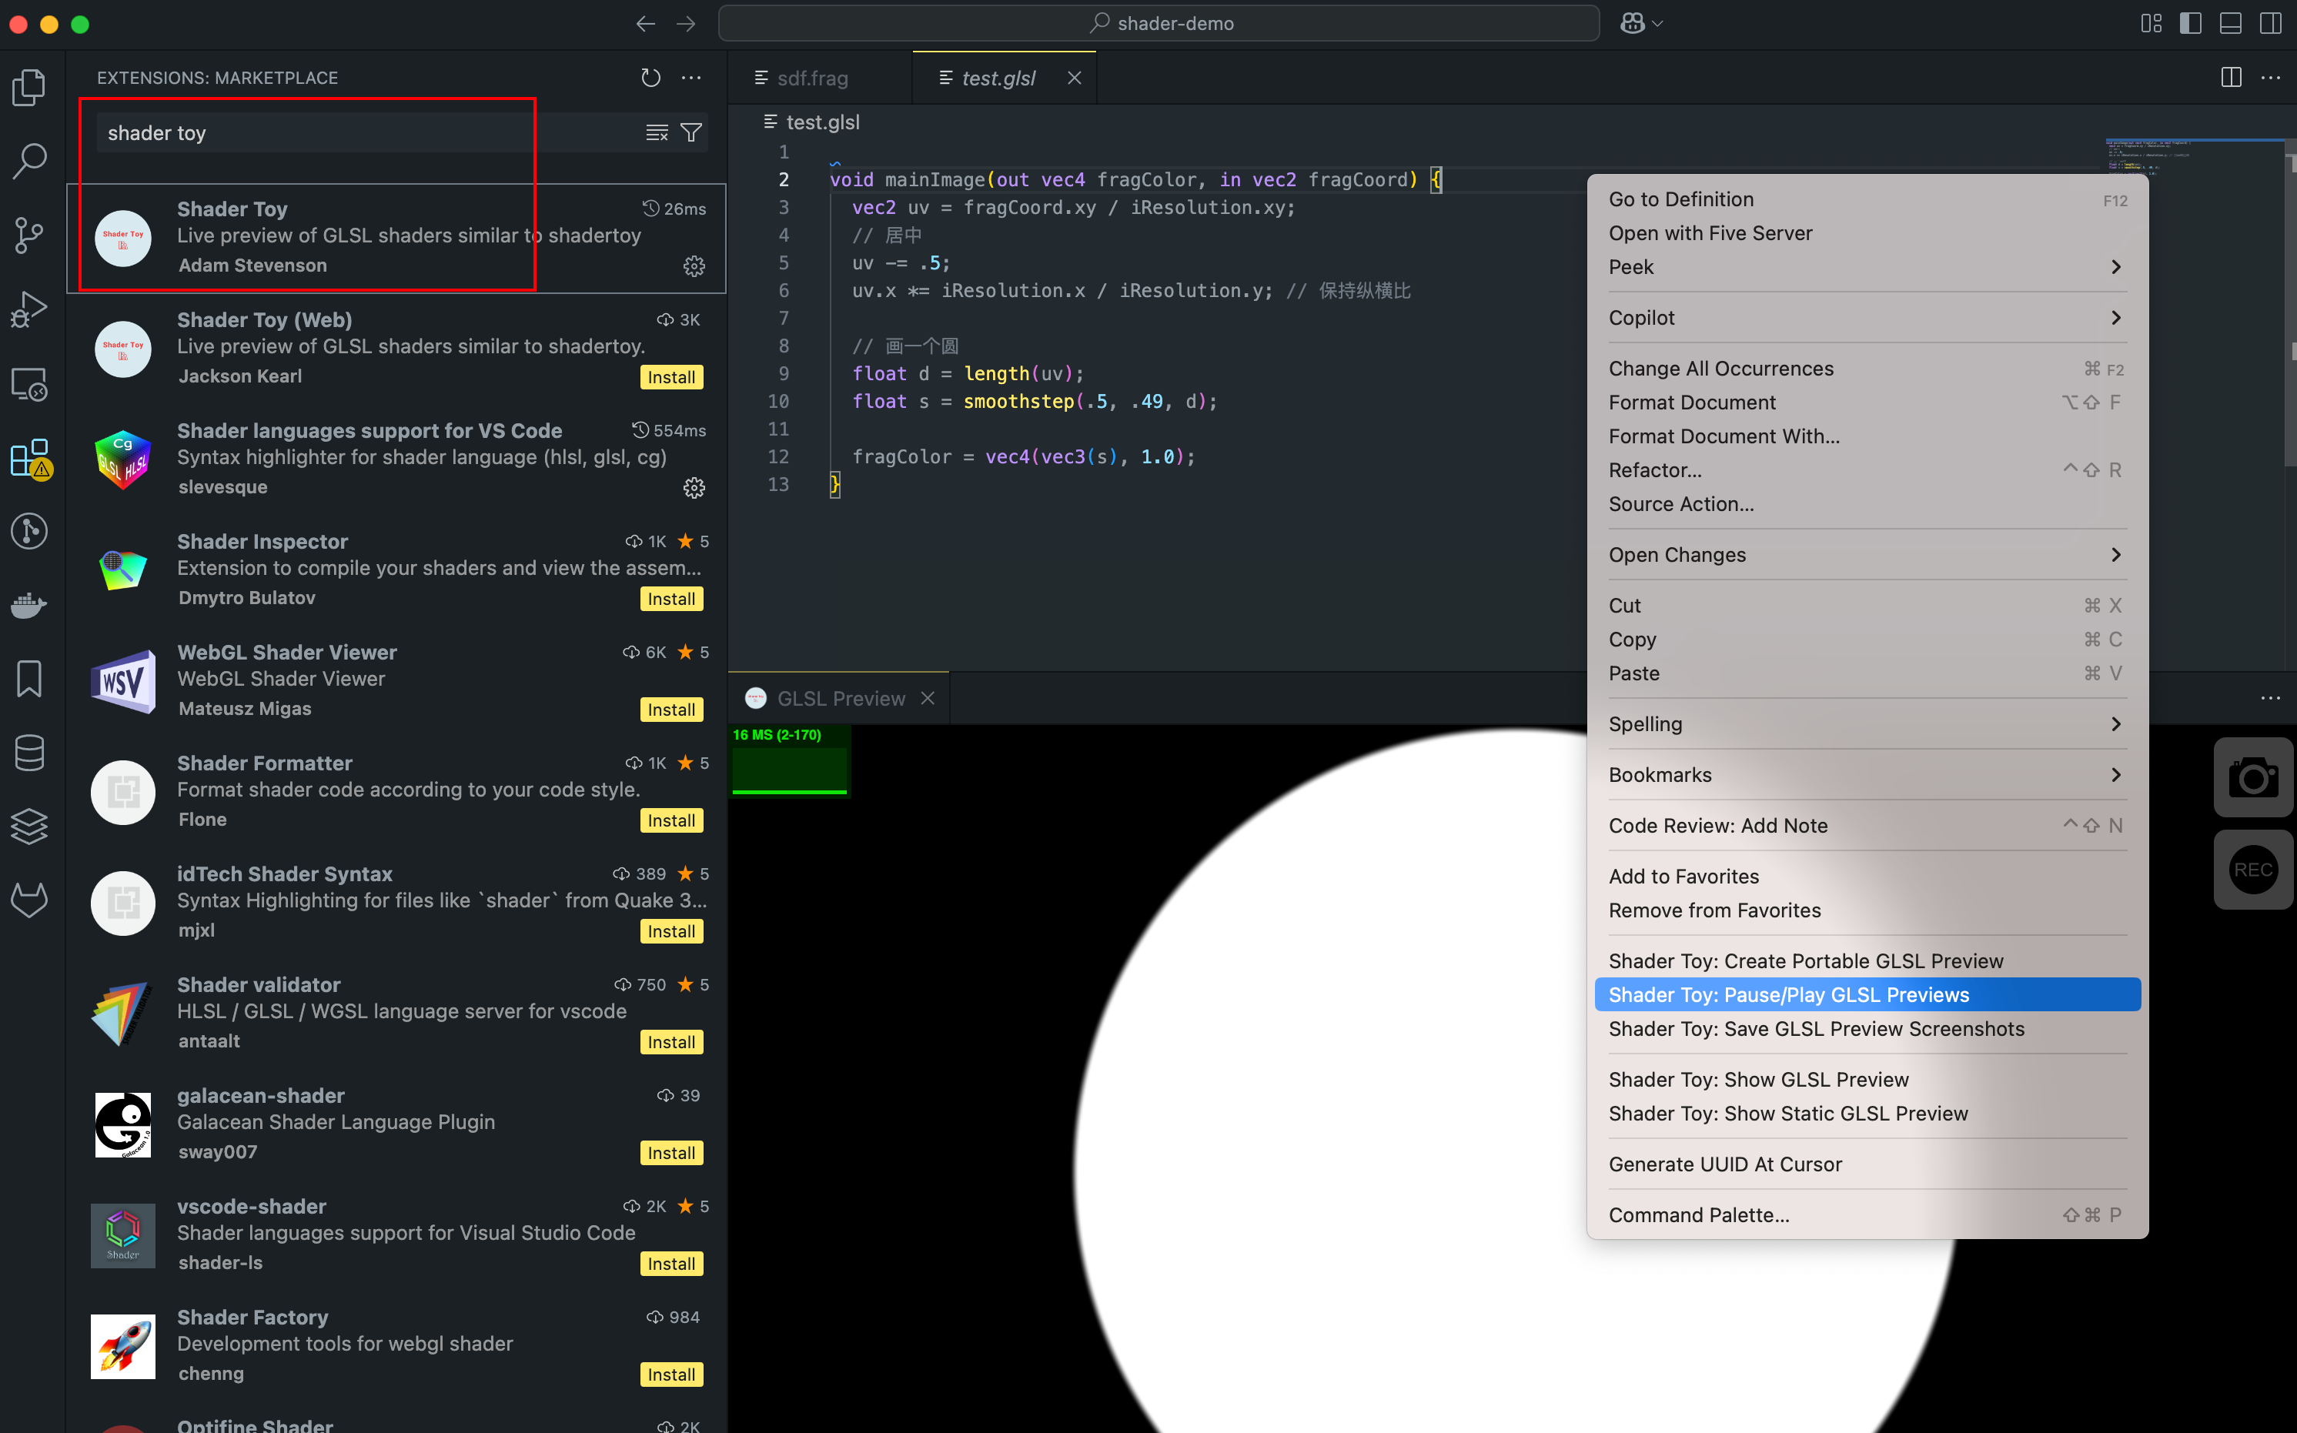Open the Shader Factory extension entry
2297x1433 pixels.
pyautogui.click(x=397, y=1346)
